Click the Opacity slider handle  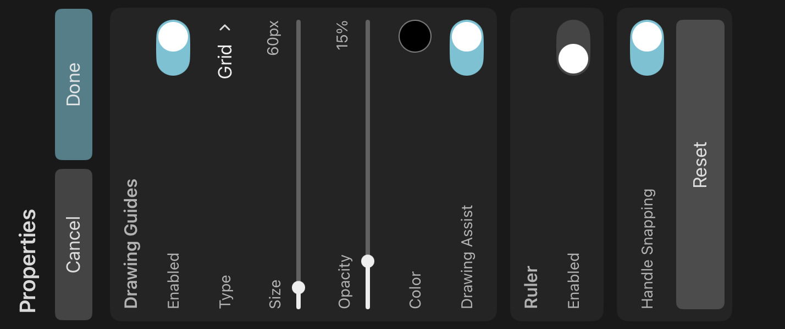(368, 261)
